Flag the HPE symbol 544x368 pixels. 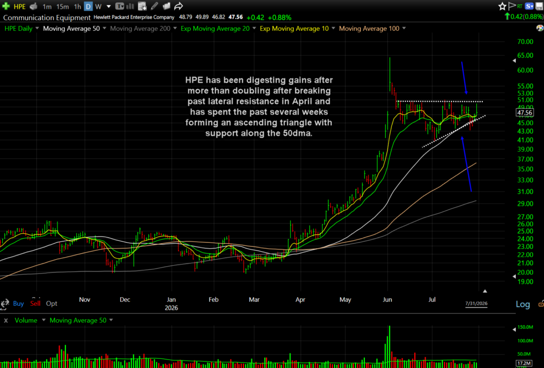pos(512,6)
